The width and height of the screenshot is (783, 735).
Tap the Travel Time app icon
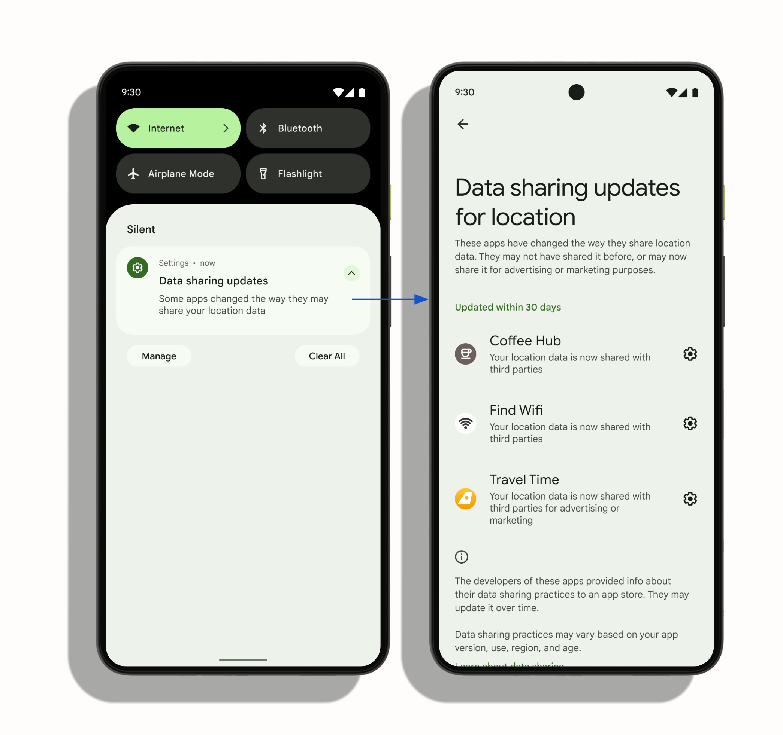coord(463,499)
